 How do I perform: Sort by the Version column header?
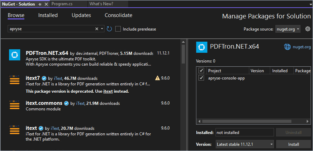pyautogui.click(x=259, y=71)
